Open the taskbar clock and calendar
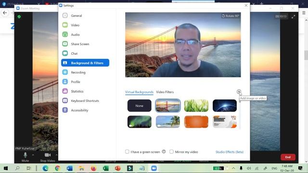Image resolution: width=308 pixels, height=173 pixels. tap(287, 168)
